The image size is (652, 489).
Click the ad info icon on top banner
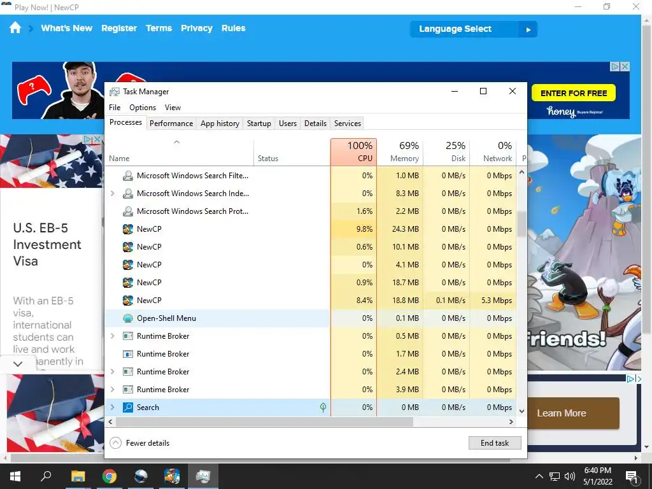(614, 66)
